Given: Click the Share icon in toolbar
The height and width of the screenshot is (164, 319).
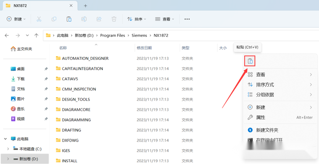Looking at the screenshot, I should [99, 19].
